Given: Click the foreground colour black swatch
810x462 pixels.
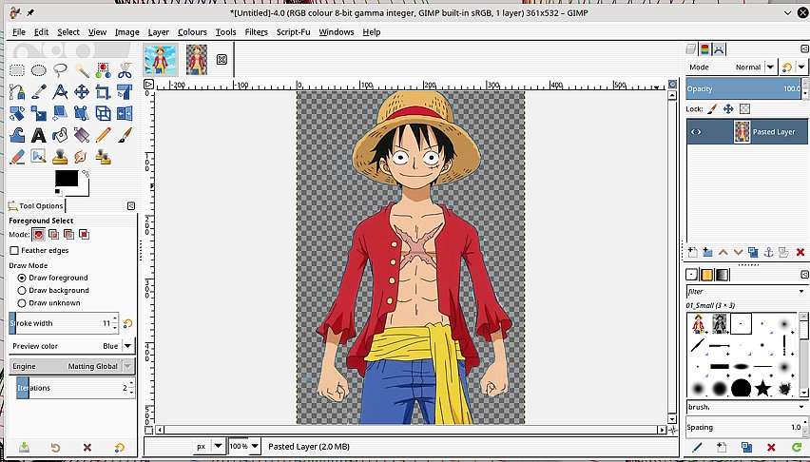Looking at the screenshot, I should click(67, 179).
